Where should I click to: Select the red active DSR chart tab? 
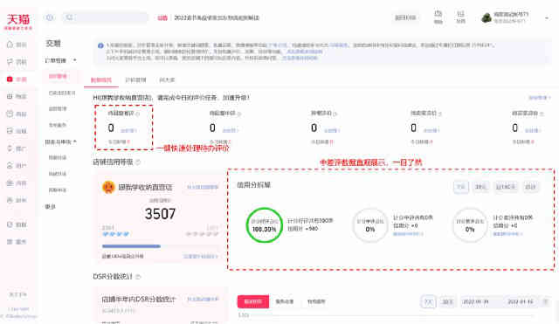coord(253,301)
